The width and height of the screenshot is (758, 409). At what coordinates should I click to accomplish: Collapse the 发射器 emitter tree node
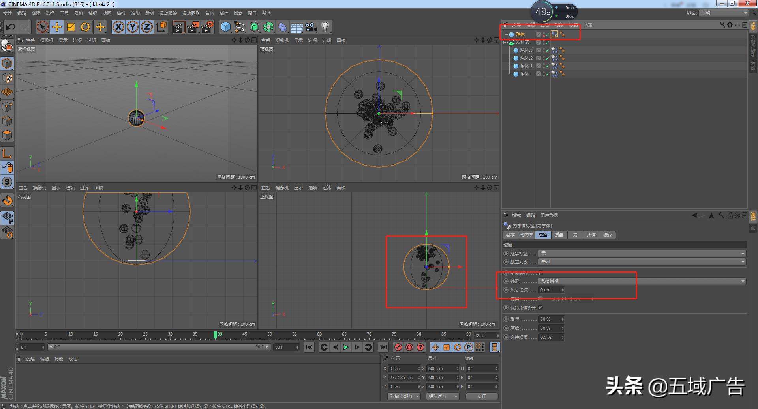click(505, 43)
